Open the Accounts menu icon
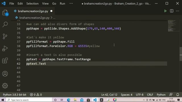 click(x=5, y=74)
